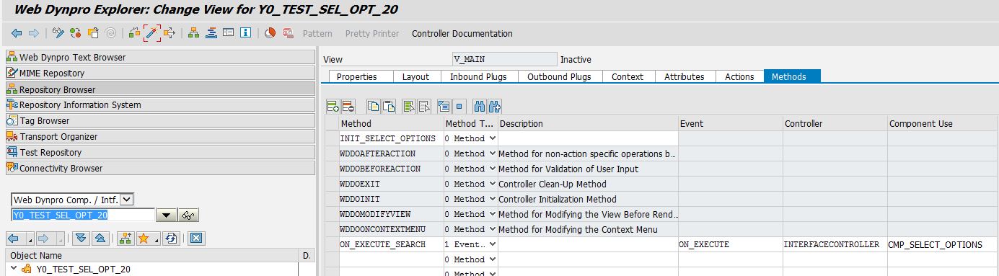Switch to the Context tab
The height and width of the screenshot is (276, 999).
[628, 76]
